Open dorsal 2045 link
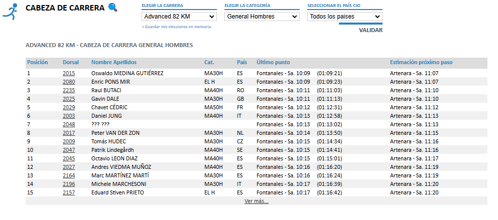Screen dimensions: 498x220 tap(69, 158)
